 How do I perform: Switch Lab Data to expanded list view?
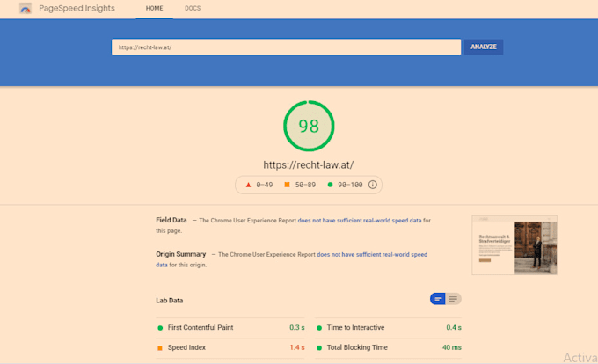pos(454,299)
